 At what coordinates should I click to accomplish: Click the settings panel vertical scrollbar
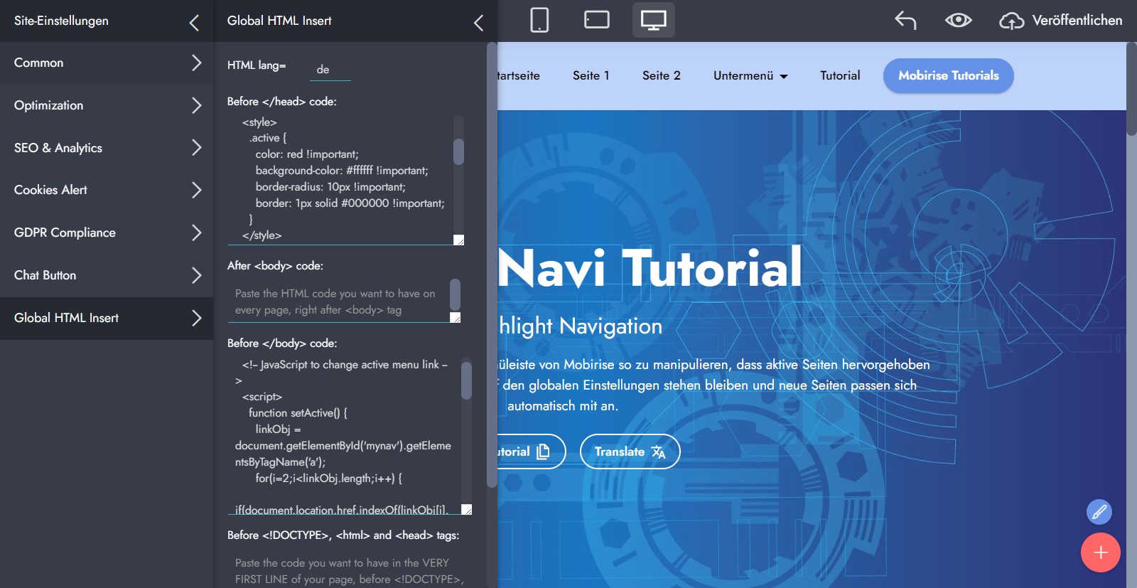coord(491,263)
